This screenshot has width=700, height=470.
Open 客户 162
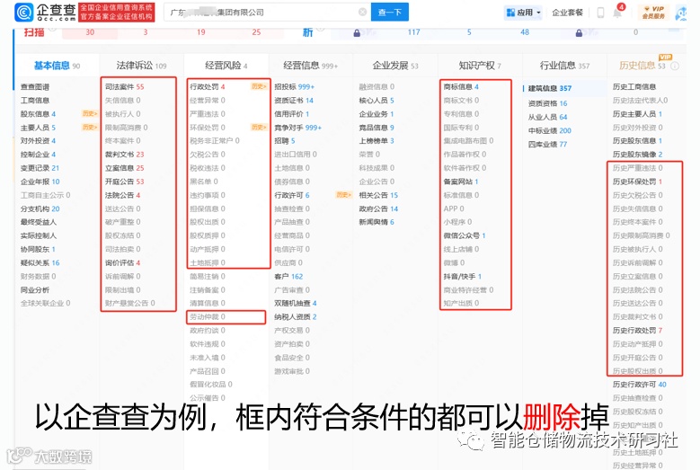(288, 276)
